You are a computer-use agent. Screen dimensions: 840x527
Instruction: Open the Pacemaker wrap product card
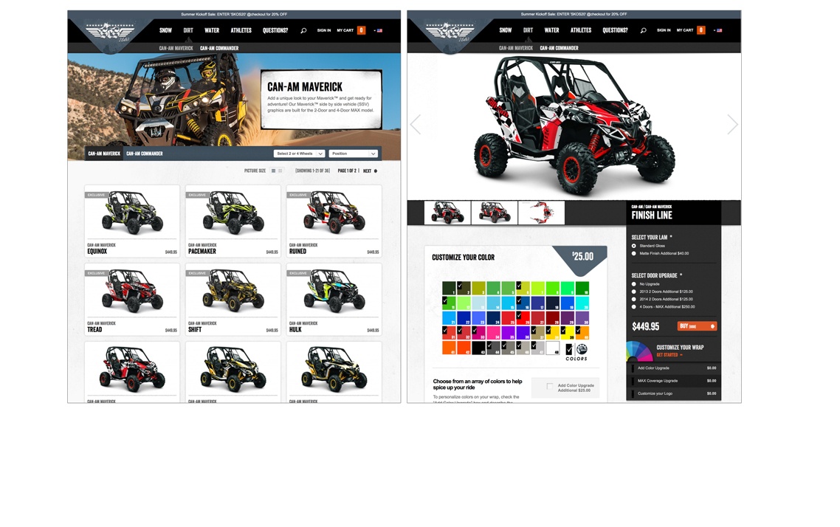coord(233,221)
